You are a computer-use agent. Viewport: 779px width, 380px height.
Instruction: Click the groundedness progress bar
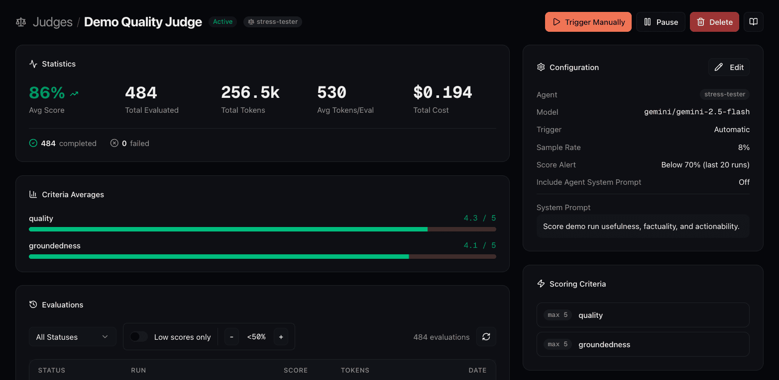[x=262, y=257]
